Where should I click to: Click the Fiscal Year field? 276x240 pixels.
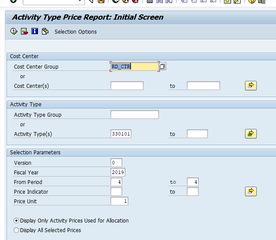tap(118, 172)
